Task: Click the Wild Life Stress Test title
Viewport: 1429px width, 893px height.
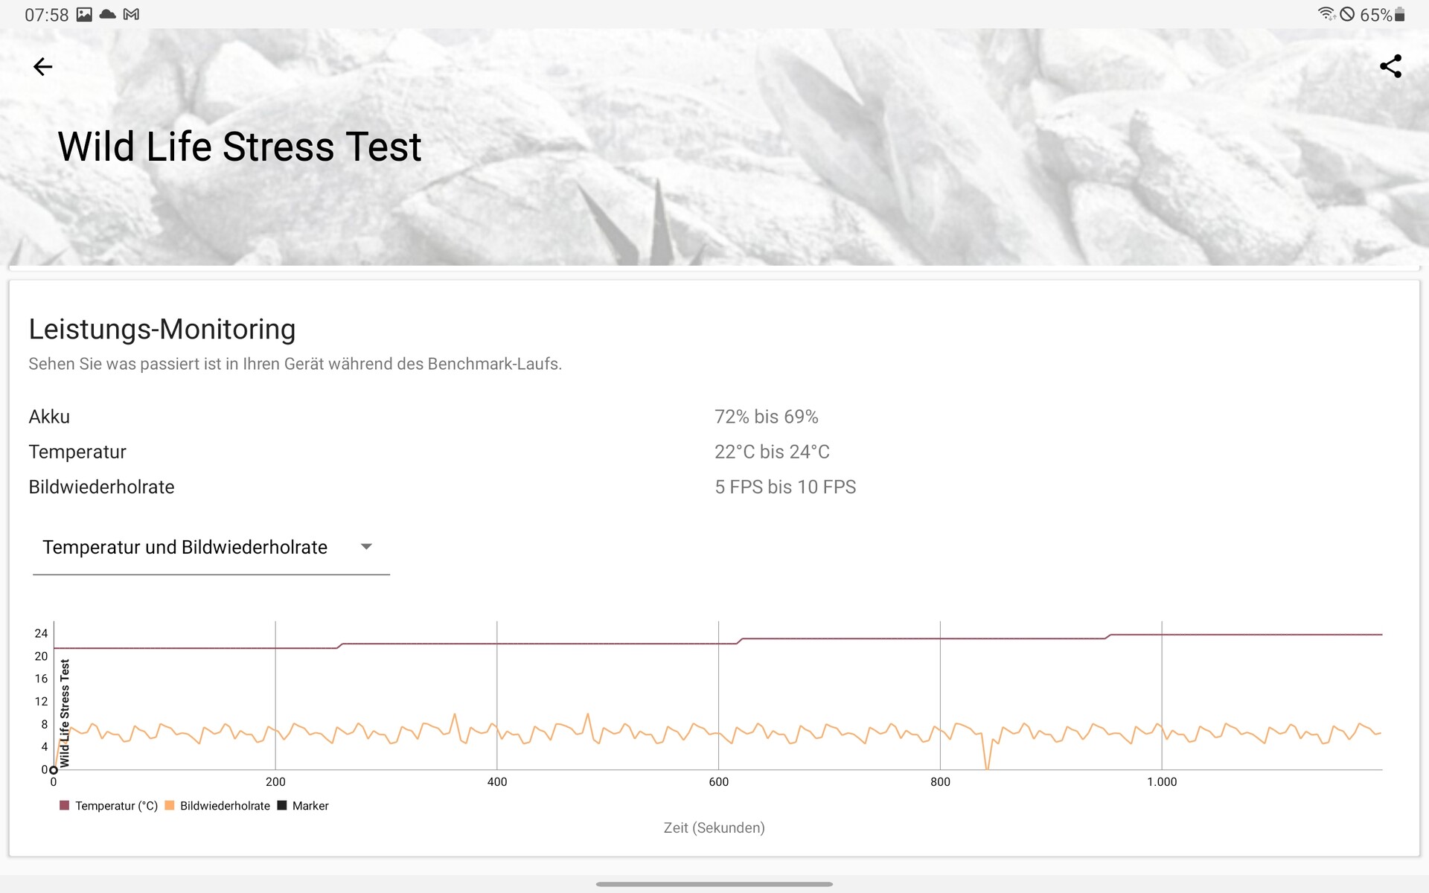Action: coord(240,147)
